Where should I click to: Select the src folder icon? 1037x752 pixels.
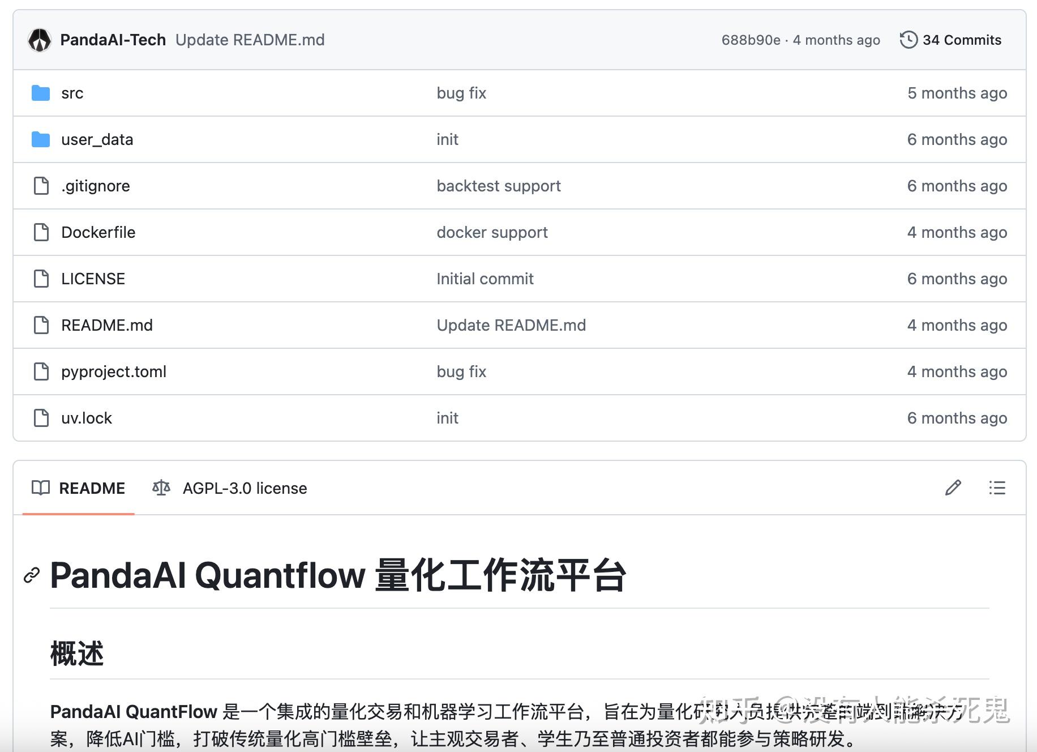pyautogui.click(x=40, y=93)
